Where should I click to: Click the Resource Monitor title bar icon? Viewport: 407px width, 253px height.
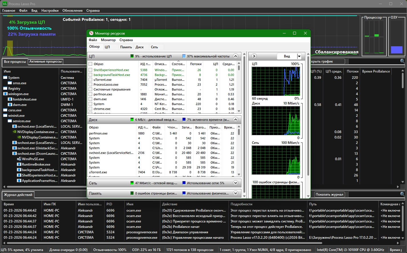point(91,33)
